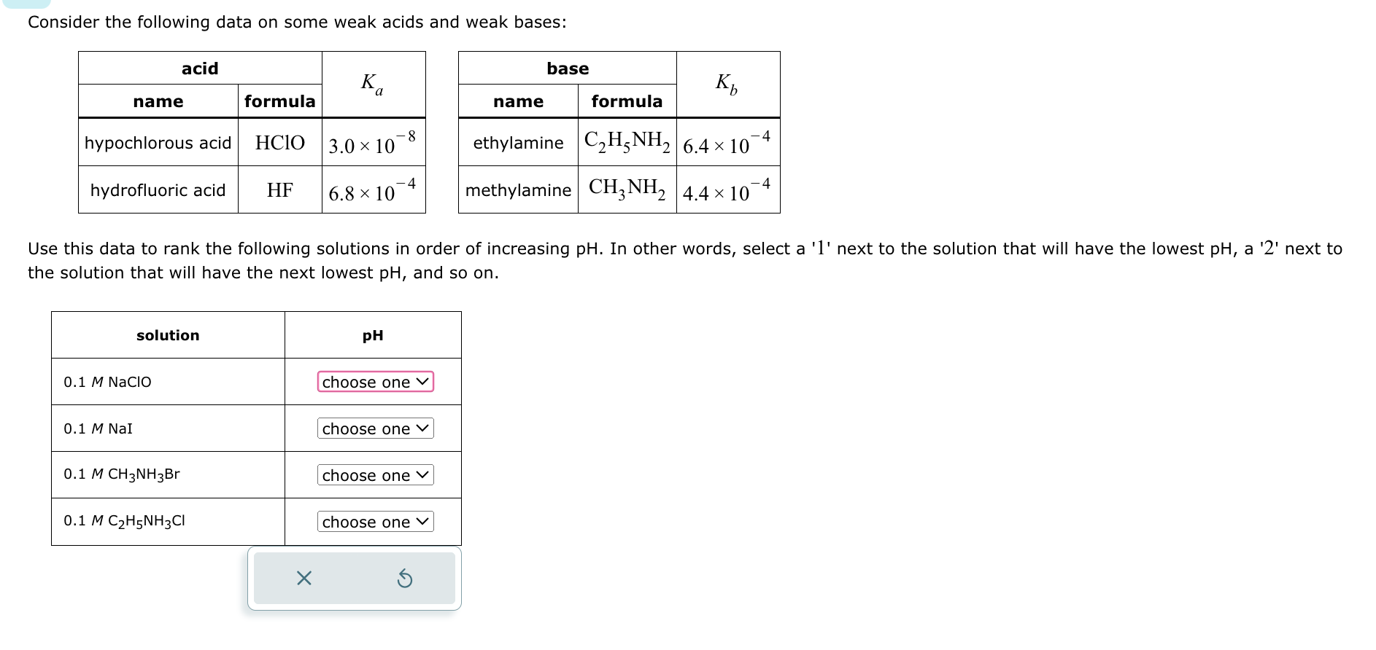Select the highlighted choose one selector
The height and width of the screenshot is (650, 1376).
[x=374, y=382]
